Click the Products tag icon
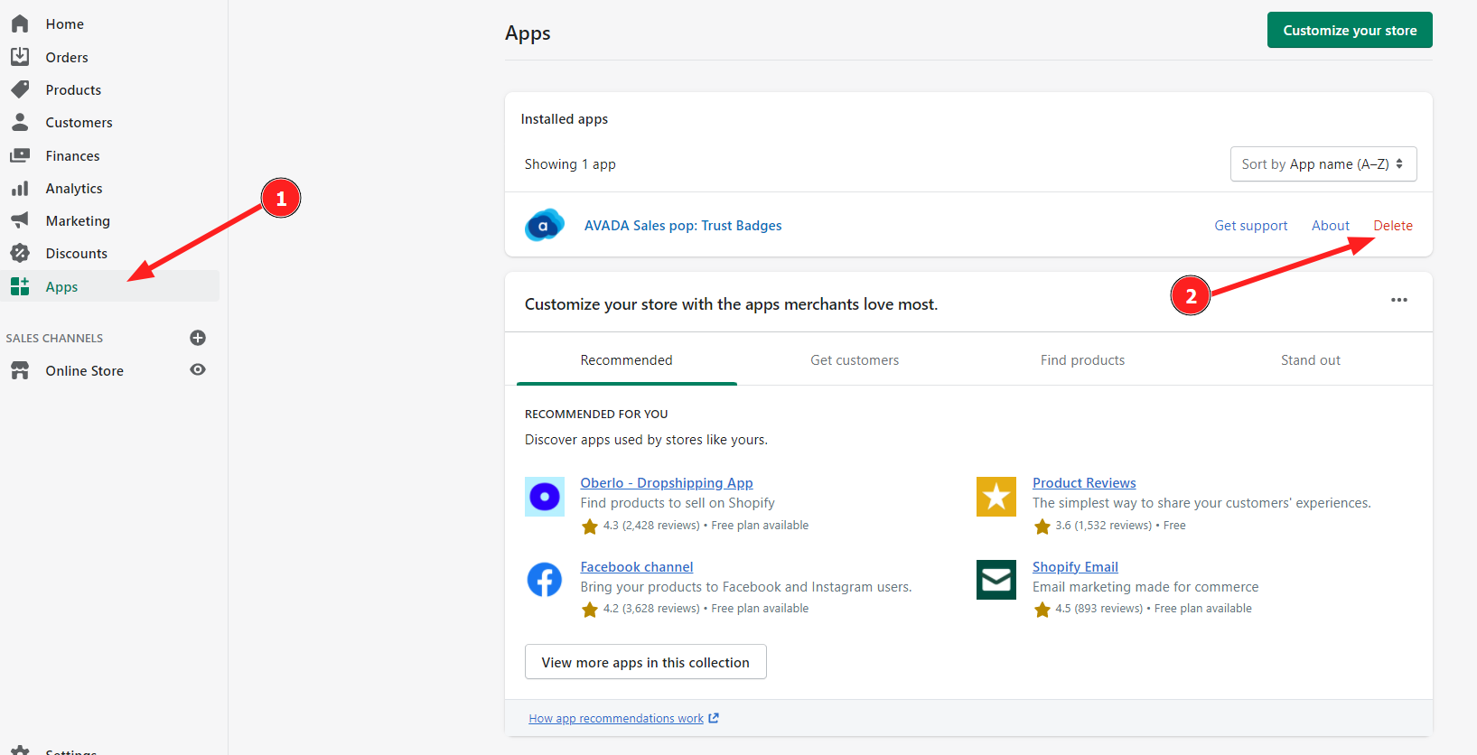Image resolution: width=1477 pixels, height=755 pixels. [x=20, y=89]
